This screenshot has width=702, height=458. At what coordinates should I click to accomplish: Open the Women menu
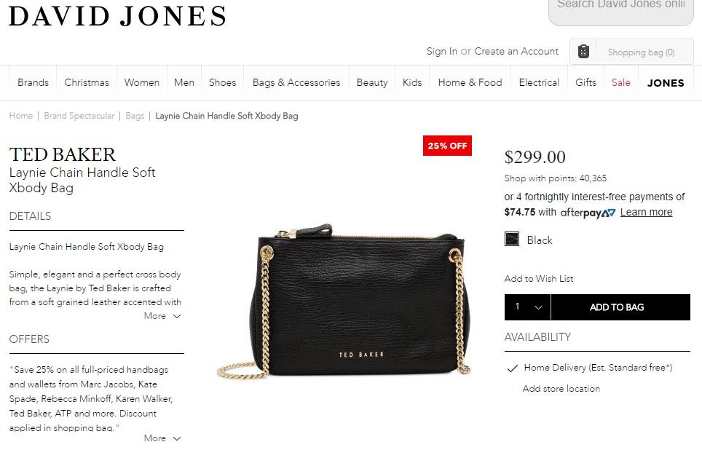click(142, 83)
